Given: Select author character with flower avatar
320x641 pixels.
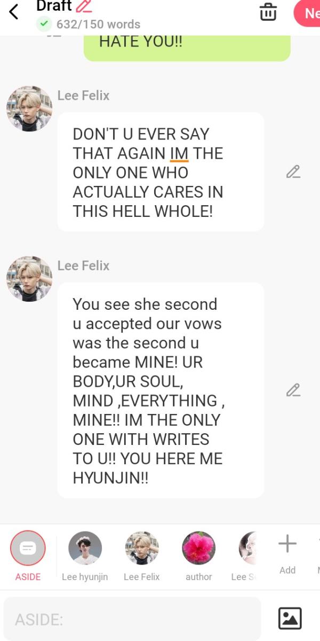Looking at the screenshot, I should pos(199,556).
